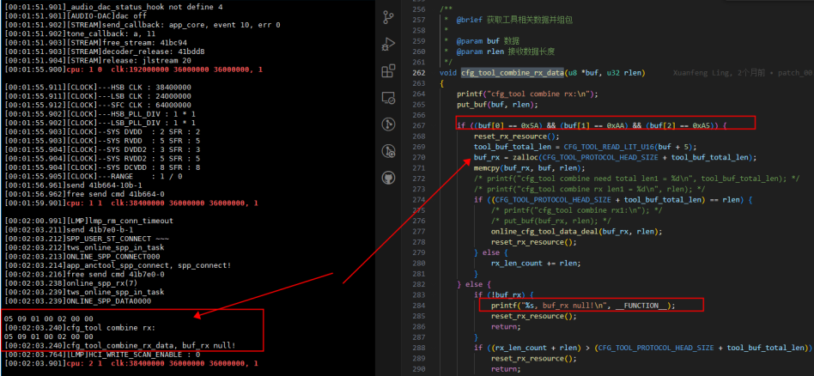
Task: Click log line 'ONLINE_SPP_DATA0000'
Action: [x=78, y=301]
